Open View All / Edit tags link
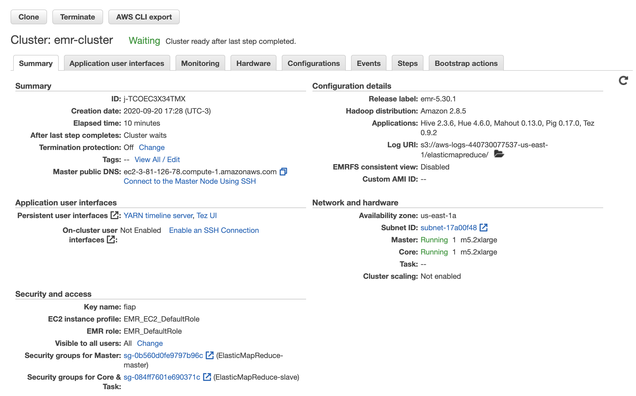 (x=157, y=159)
